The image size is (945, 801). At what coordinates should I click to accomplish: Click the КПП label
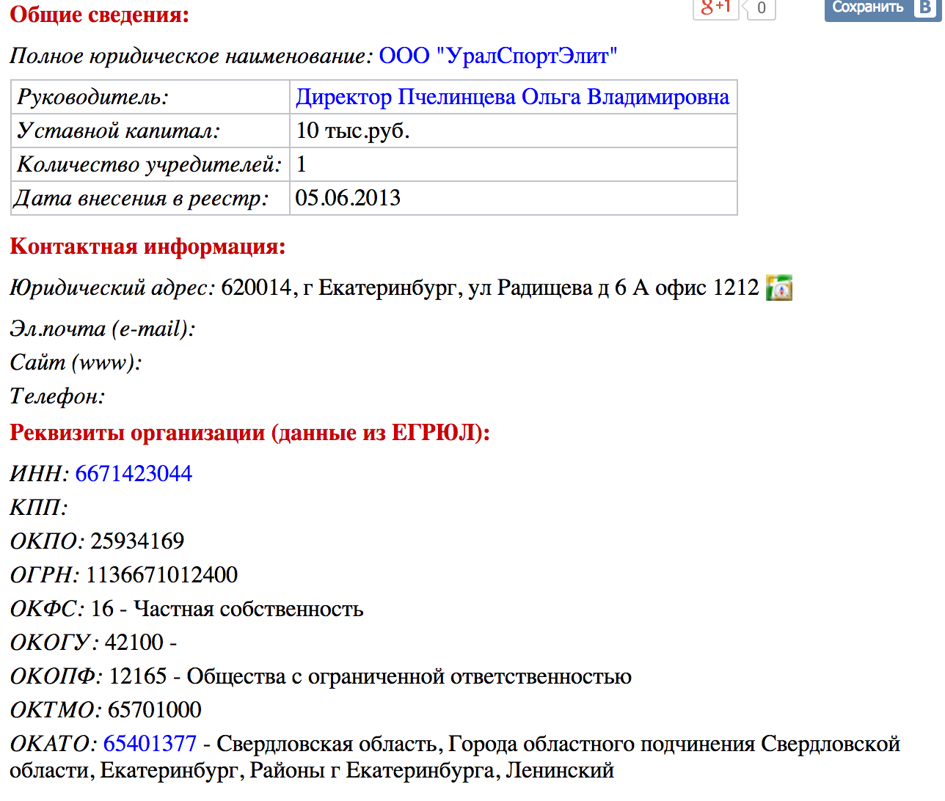point(39,508)
